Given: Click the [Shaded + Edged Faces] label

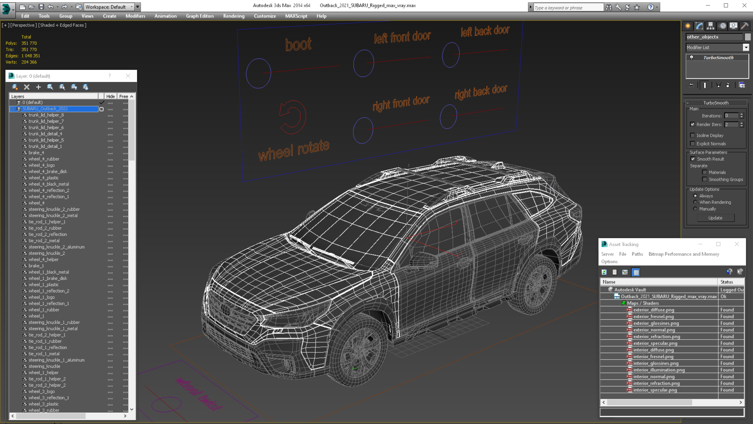Looking at the screenshot, I should click(62, 25).
